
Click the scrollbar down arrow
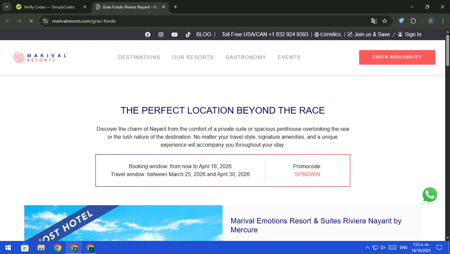click(448, 238)
